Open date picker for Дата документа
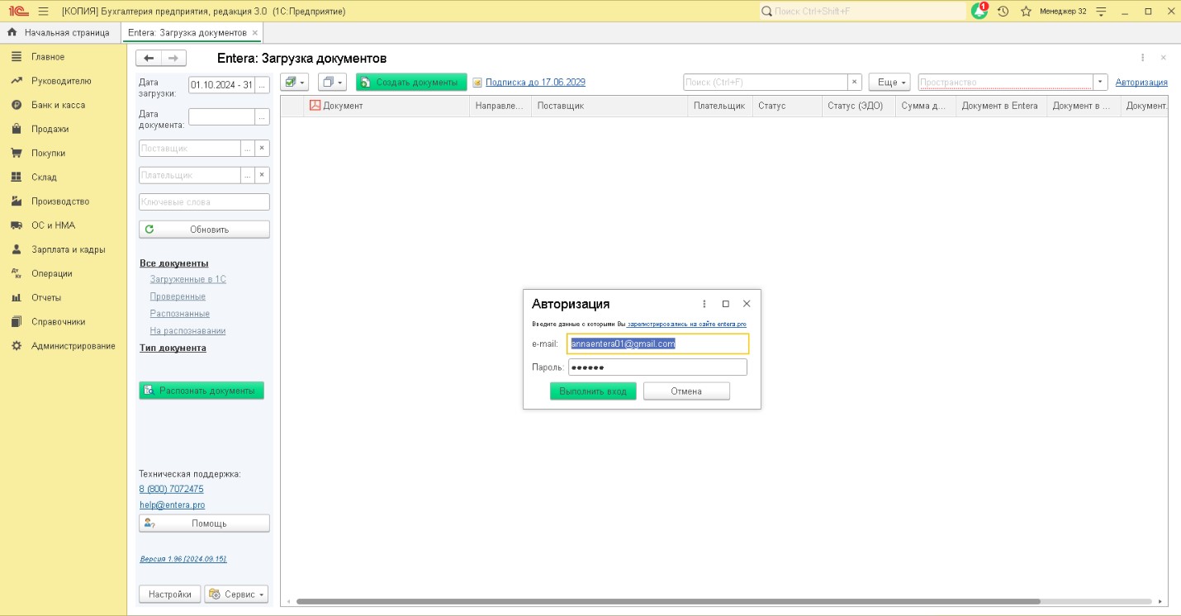Viewport: 1181px width, 616px height. tap(263, 116)
